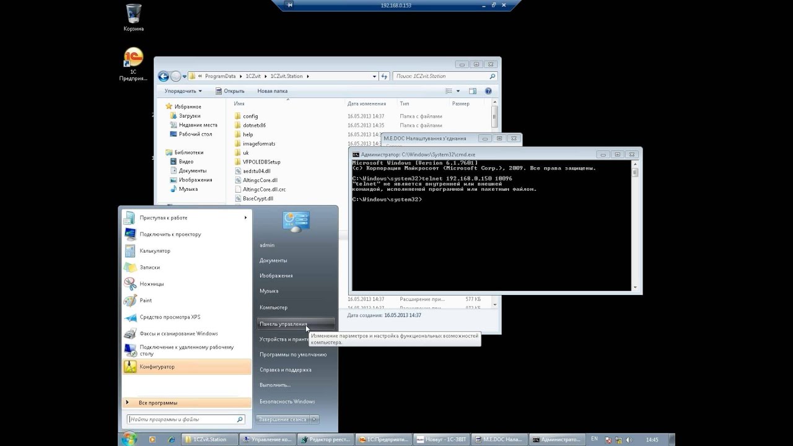Viewport: 793px width, 446px height.
Task: Click the config folder icon
Action: (238, 116)
